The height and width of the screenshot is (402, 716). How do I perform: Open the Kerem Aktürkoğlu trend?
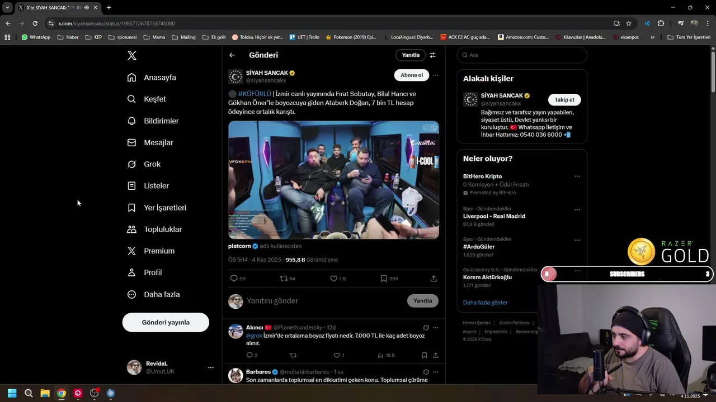487,277
